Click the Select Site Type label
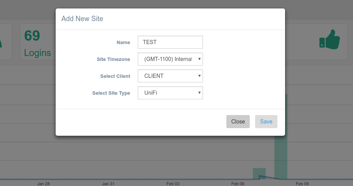The height and width of the screenshot is (186, 353). click(111, 93)
